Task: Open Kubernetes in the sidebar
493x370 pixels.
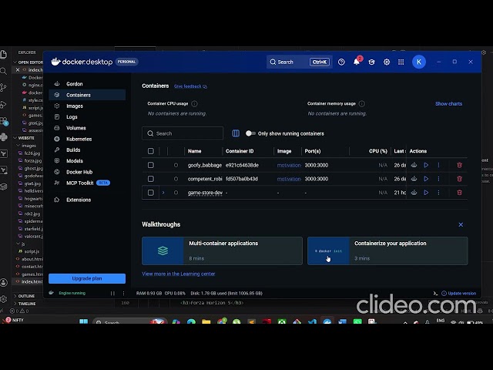Action: coord(87,139)
